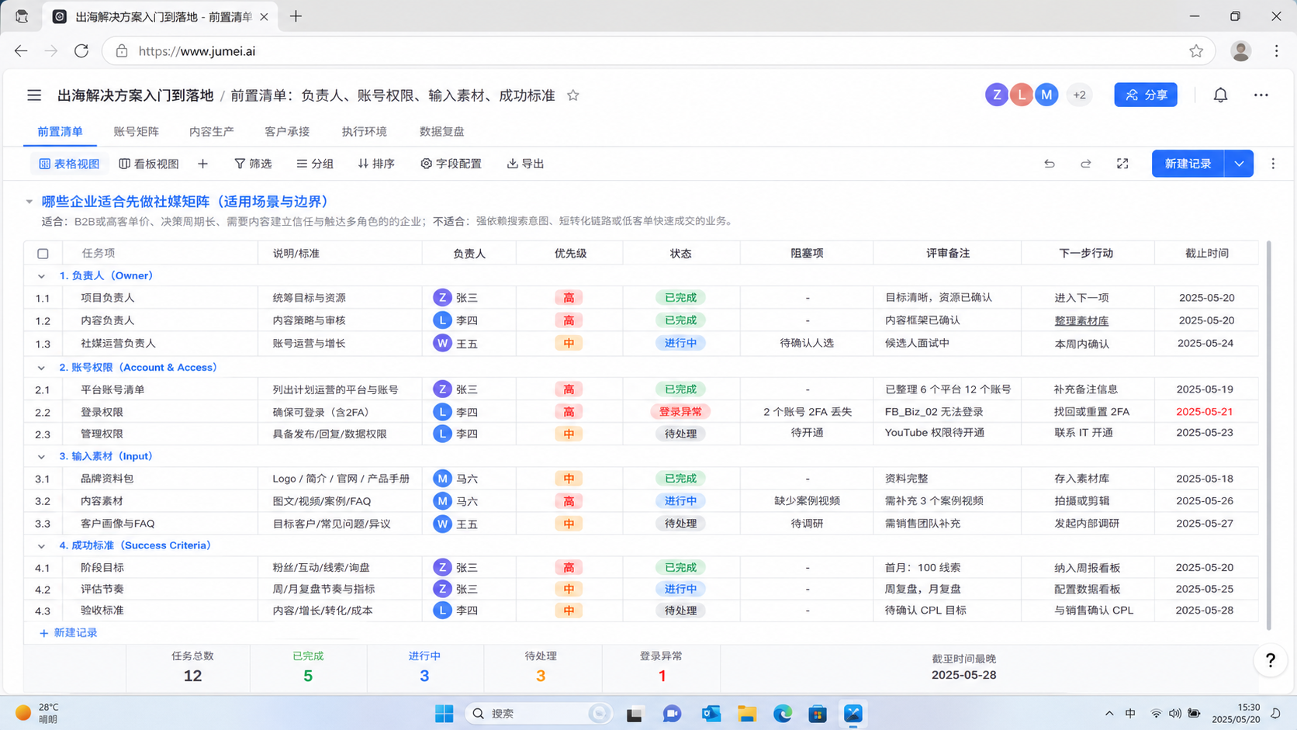Add a new view with the plus icon
This screenshot has width=1297, height=730.
[x=202, y=164]
